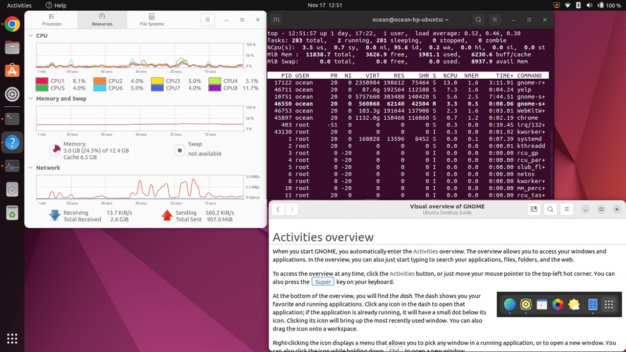
Task: Click the memory pie chart icon
Action: point(56,151)
